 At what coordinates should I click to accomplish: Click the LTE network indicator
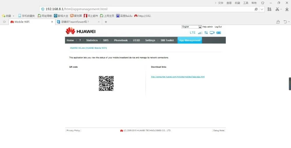(x=193, y=33)
